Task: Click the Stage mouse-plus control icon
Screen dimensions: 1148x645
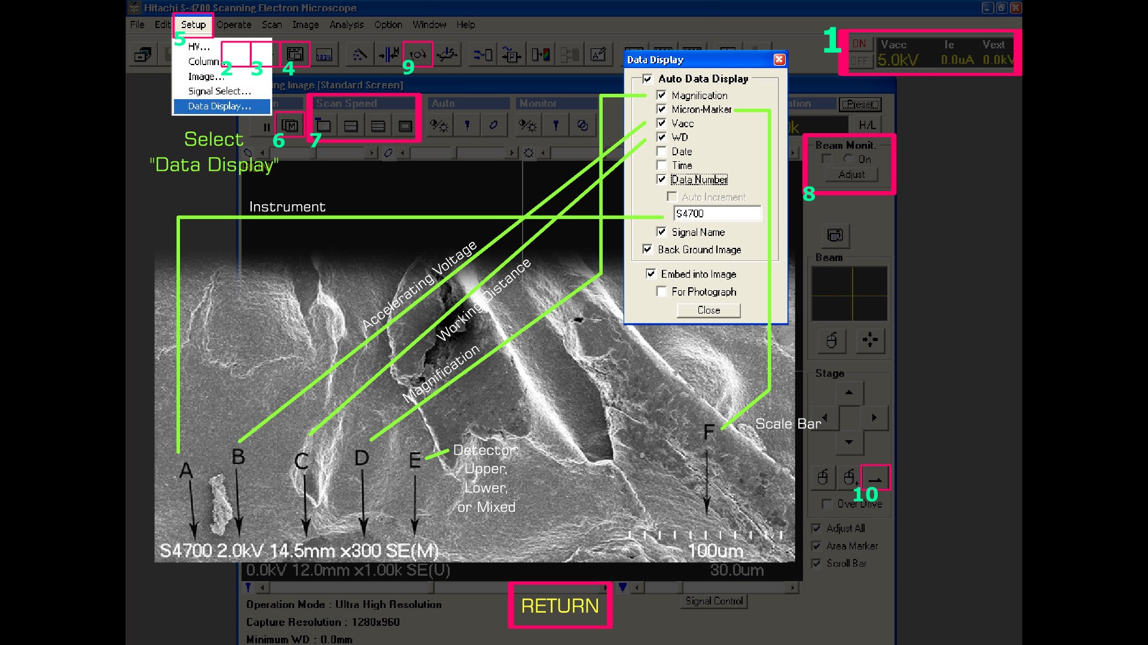Action: (x=849, y=477)
